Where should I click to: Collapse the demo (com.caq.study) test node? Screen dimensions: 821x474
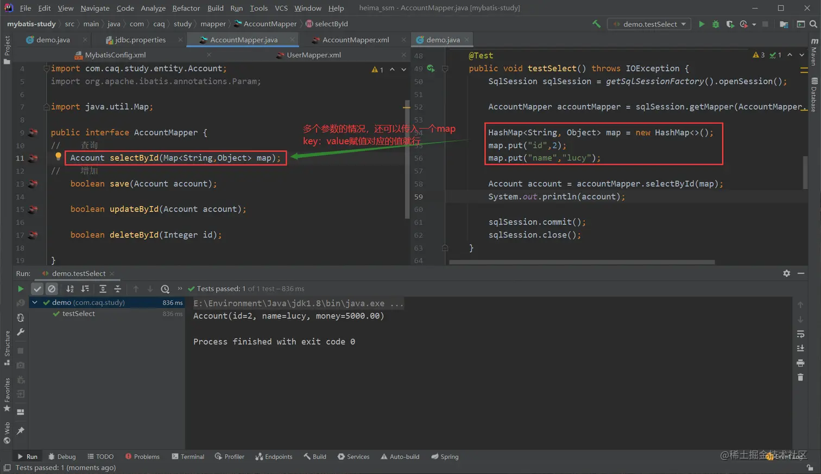click(x=35, y=303)
